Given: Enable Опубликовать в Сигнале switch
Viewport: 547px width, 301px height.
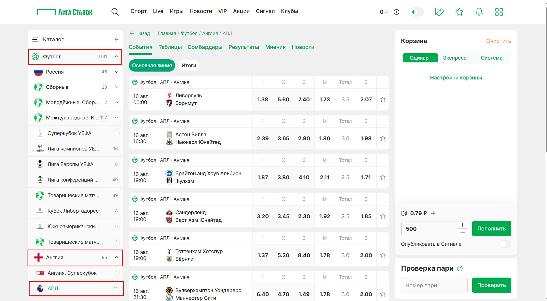Looking at the screenshot, I should point(505,244).
